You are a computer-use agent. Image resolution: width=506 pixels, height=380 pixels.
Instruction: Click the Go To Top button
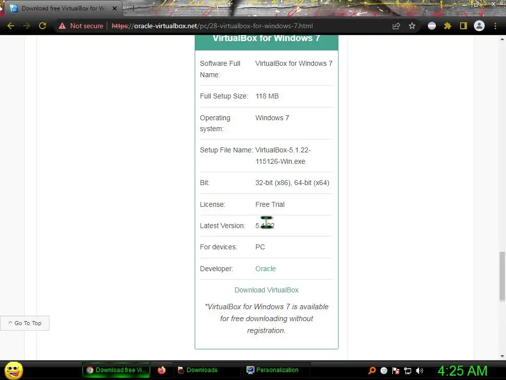(x=25, y=323)
